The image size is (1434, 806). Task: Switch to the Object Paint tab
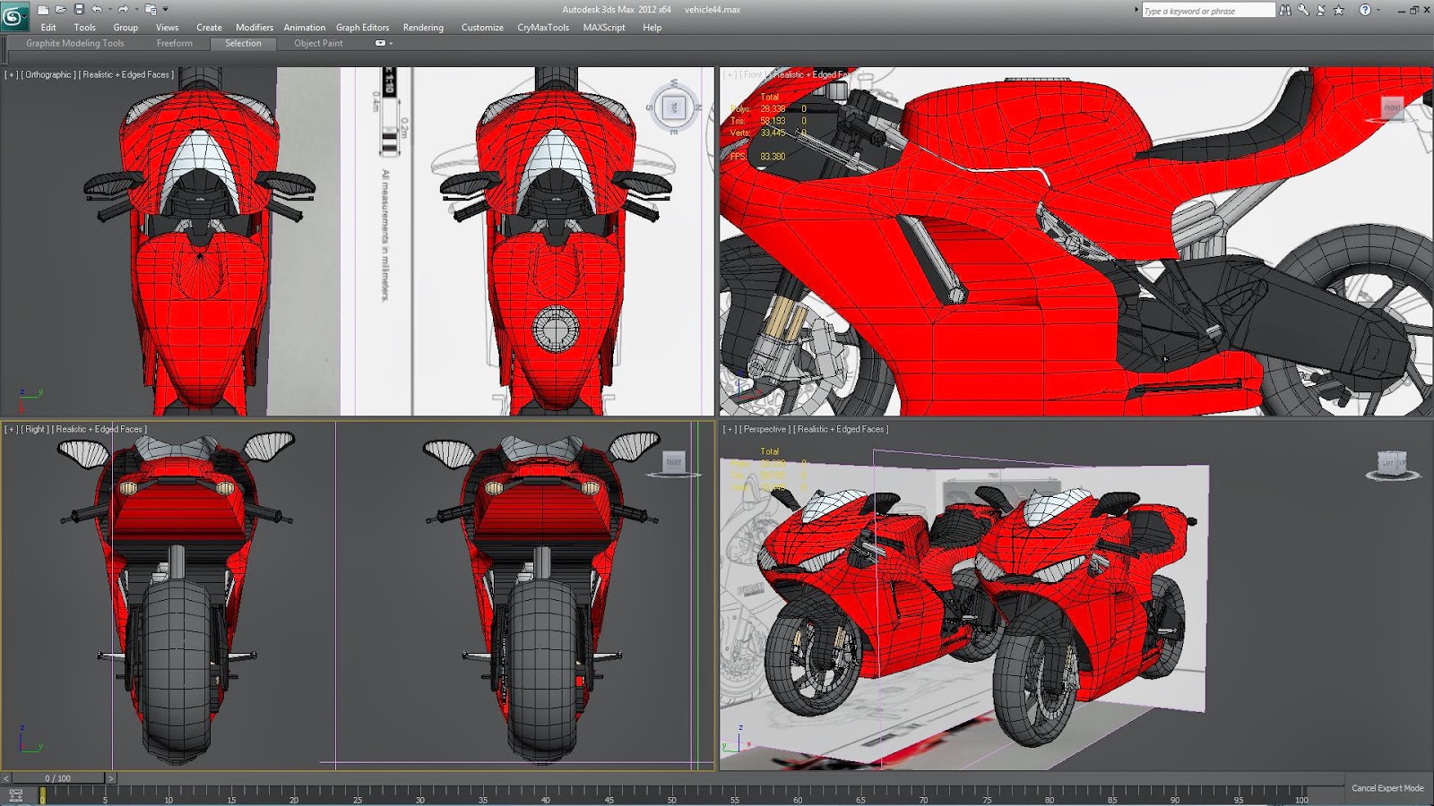318,43
